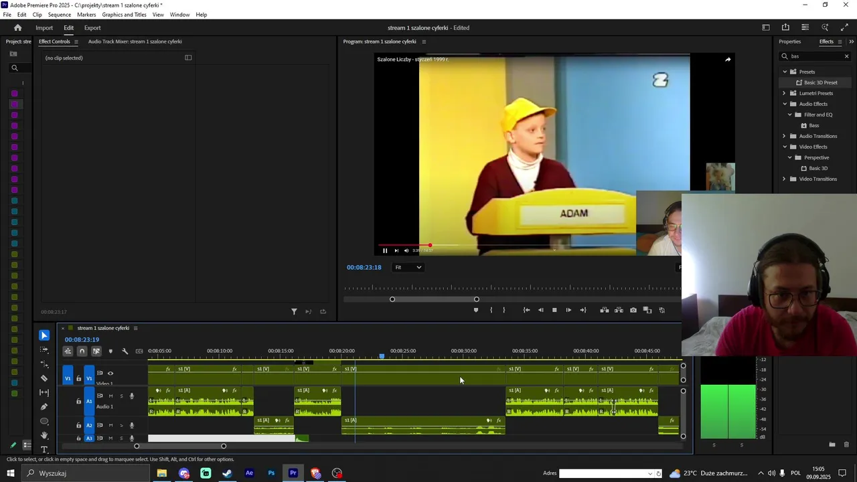The image size is (857, 482).
Task: Collapse the Filter and EQ folder
Action: pos(790,114)
